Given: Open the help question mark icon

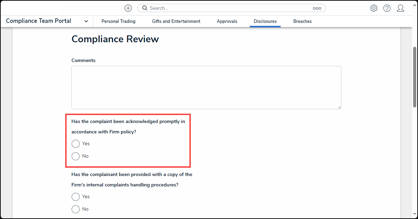Looking at the screenshot, I should 387,8.
